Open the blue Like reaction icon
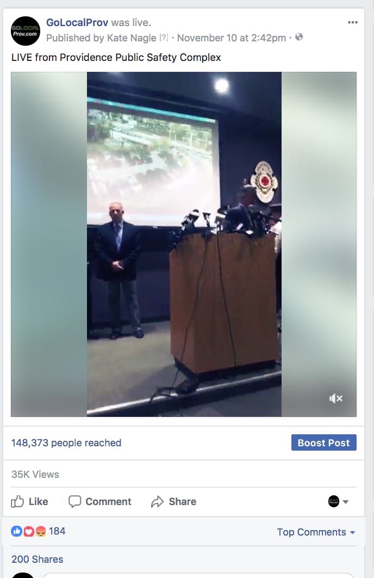Screen dimensions: 374x578 coord(16,531)
